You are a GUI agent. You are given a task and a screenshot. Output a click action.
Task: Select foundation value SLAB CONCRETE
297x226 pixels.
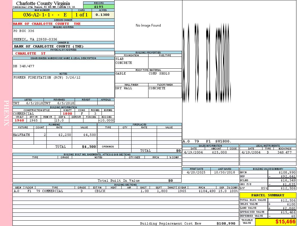pos(124,61)
